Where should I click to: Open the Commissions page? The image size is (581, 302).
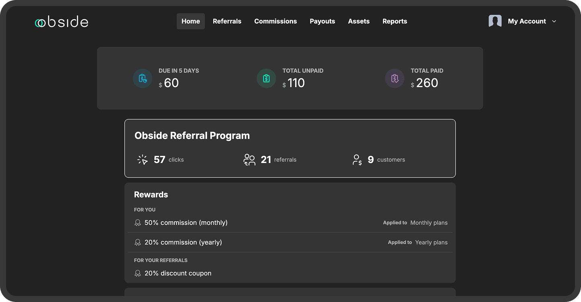(275, 21)
